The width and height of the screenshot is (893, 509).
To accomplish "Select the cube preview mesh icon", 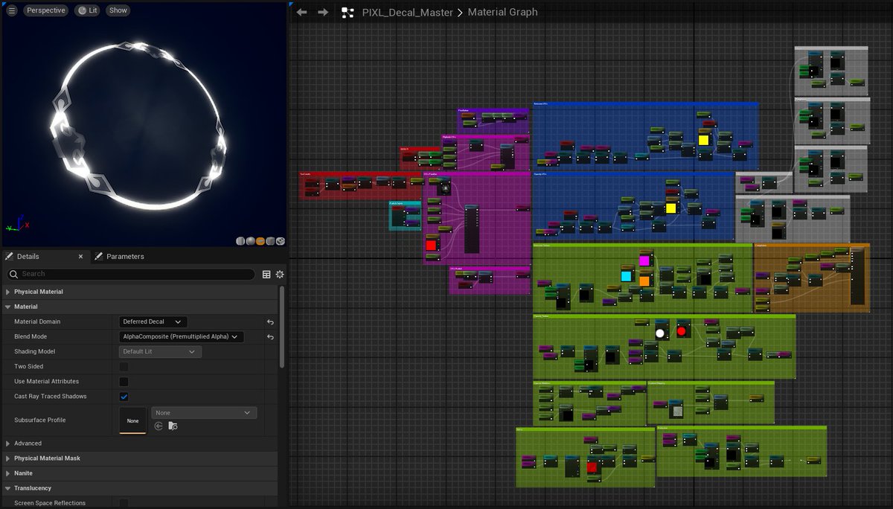I will coord(269,241).
